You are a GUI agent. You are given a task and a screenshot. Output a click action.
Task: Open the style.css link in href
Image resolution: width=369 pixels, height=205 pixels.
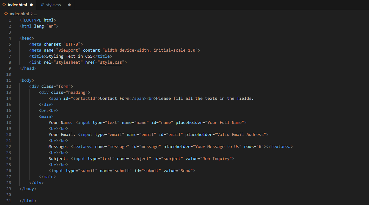tap(111, 62)
